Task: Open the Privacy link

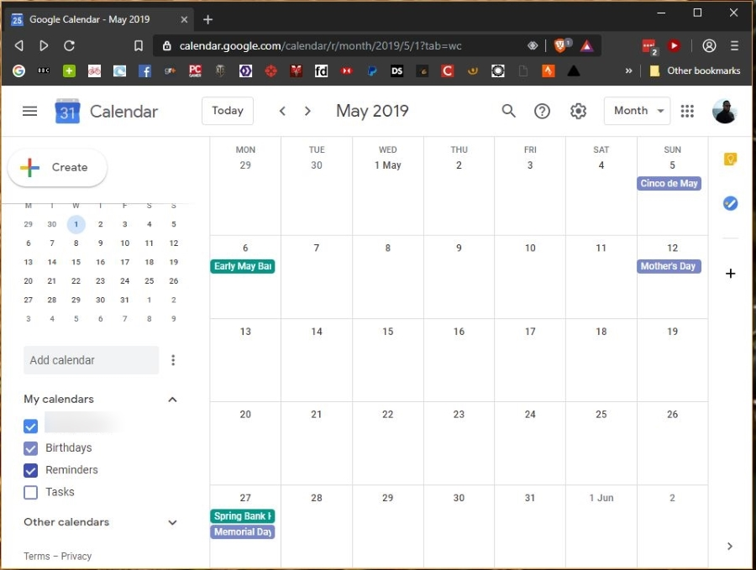Action: 76,556
